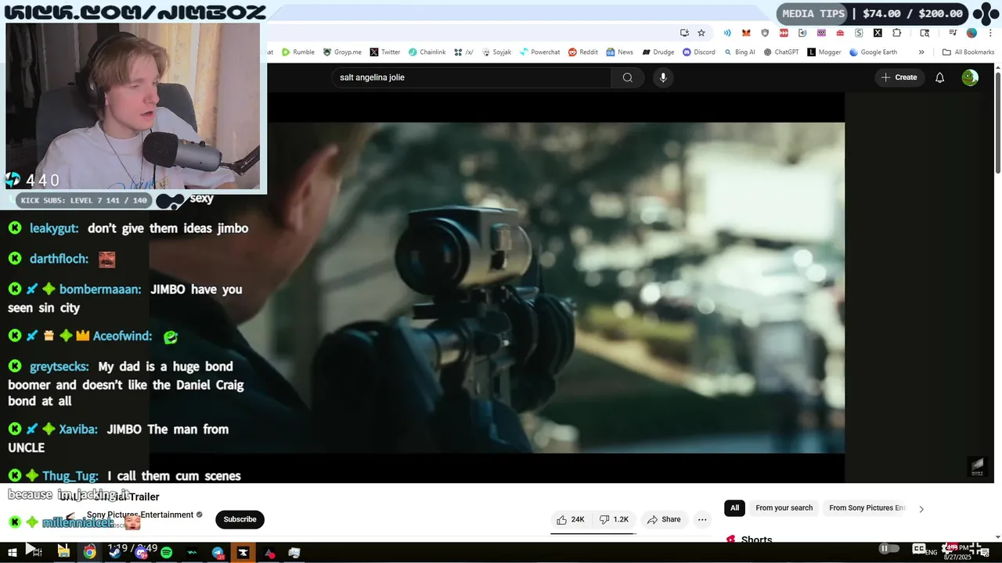Viewport: 1002px width, 563px height.
Task: Open the Extensions puzzle piece menu
Action: [897, 33]
